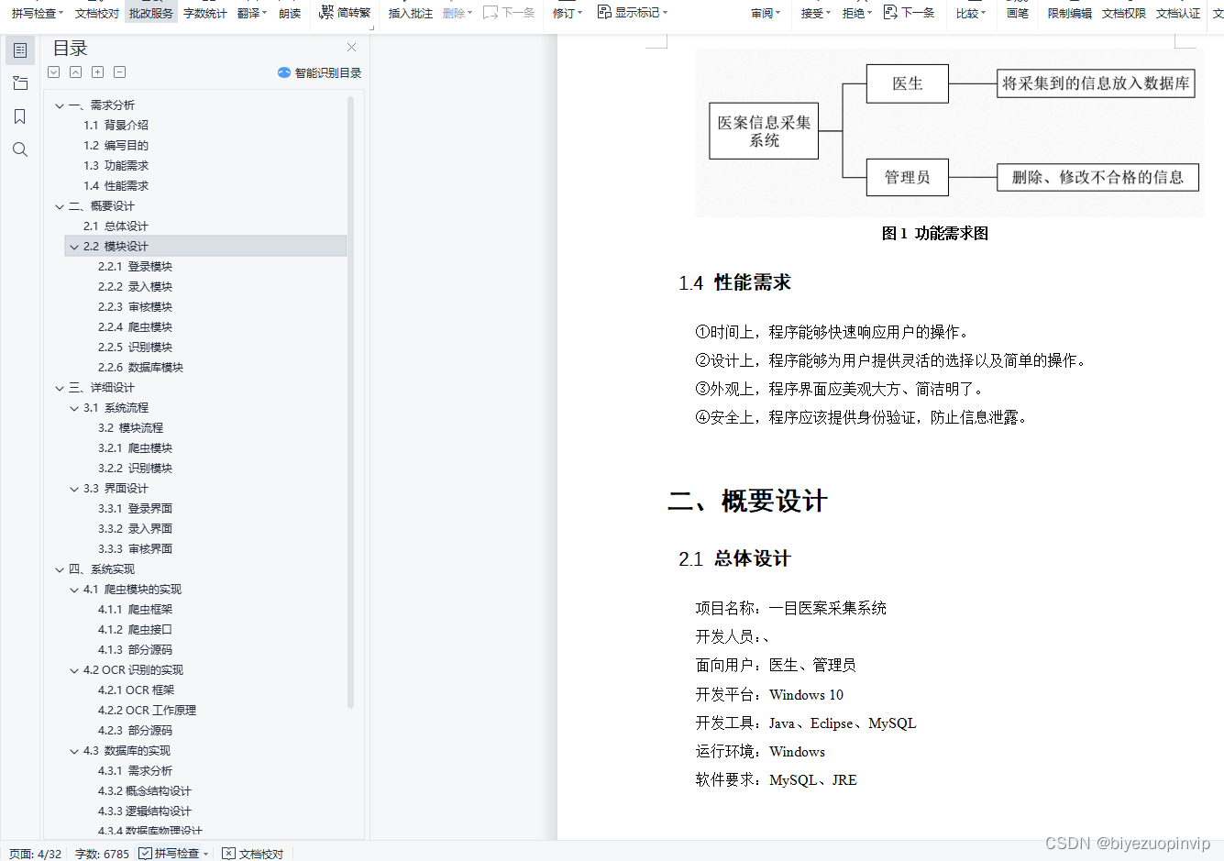Screen dimensions: 1224x861
Task: Click 限制编辑 restrict editing
Action: (x=1070, y=13)
